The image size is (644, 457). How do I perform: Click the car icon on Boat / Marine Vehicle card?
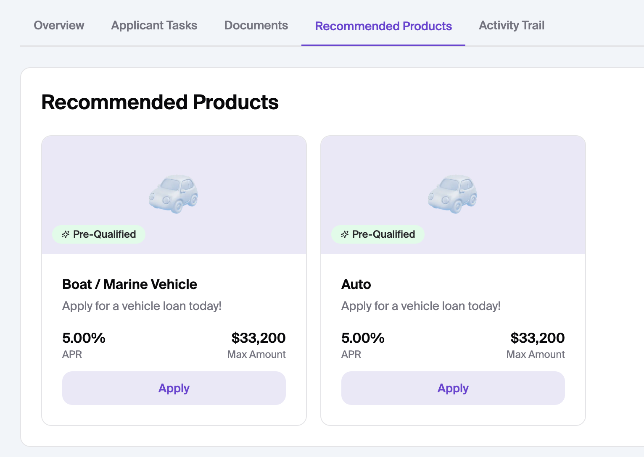[x=174, y=194]
